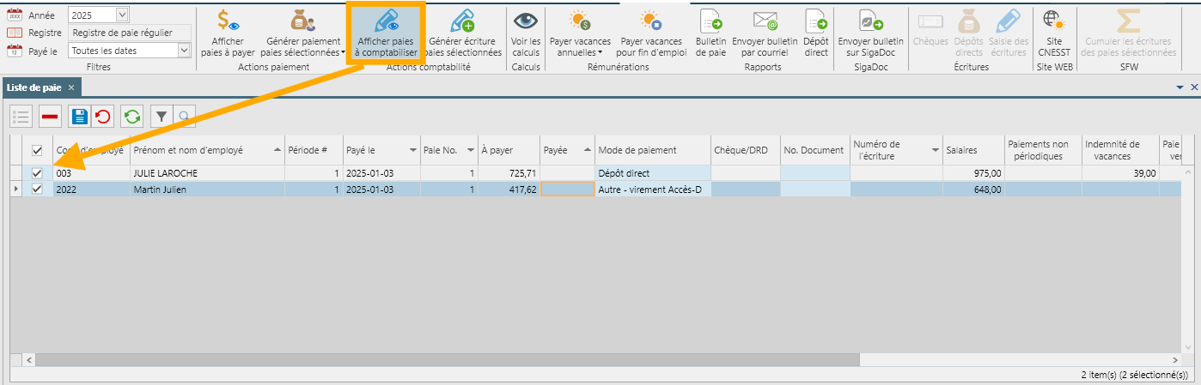This screenshot has height=385, width=1201.
Task: Open the Numéro de l'écriture column filter arrow
Action: 936,150
